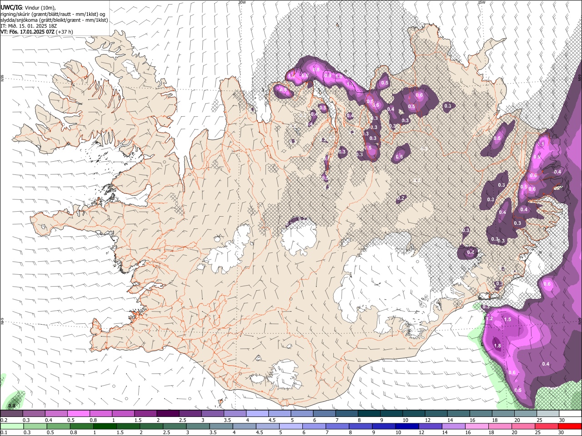Click the 1.5 magenta-purple swatch in top legend row
Image resolution: width=582 pixels, height=436 pixels.
(145, 413)
